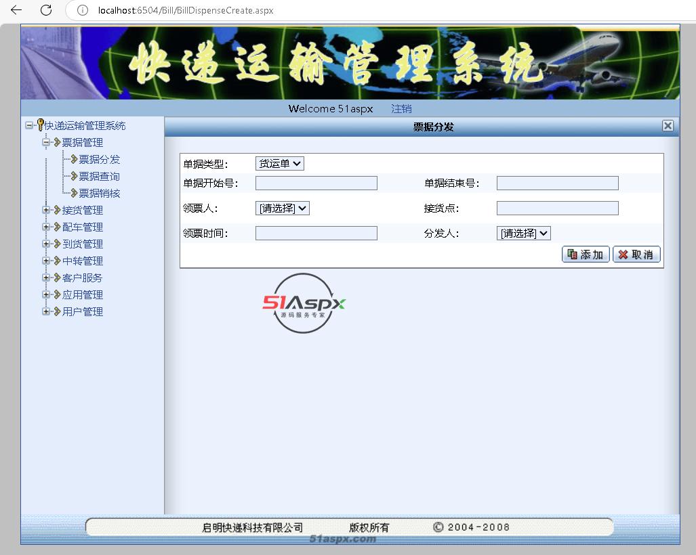This screenshot has height=555, width=696.
Task: Expand the 中转管理 tree node
Action: (x=45, y=261)
